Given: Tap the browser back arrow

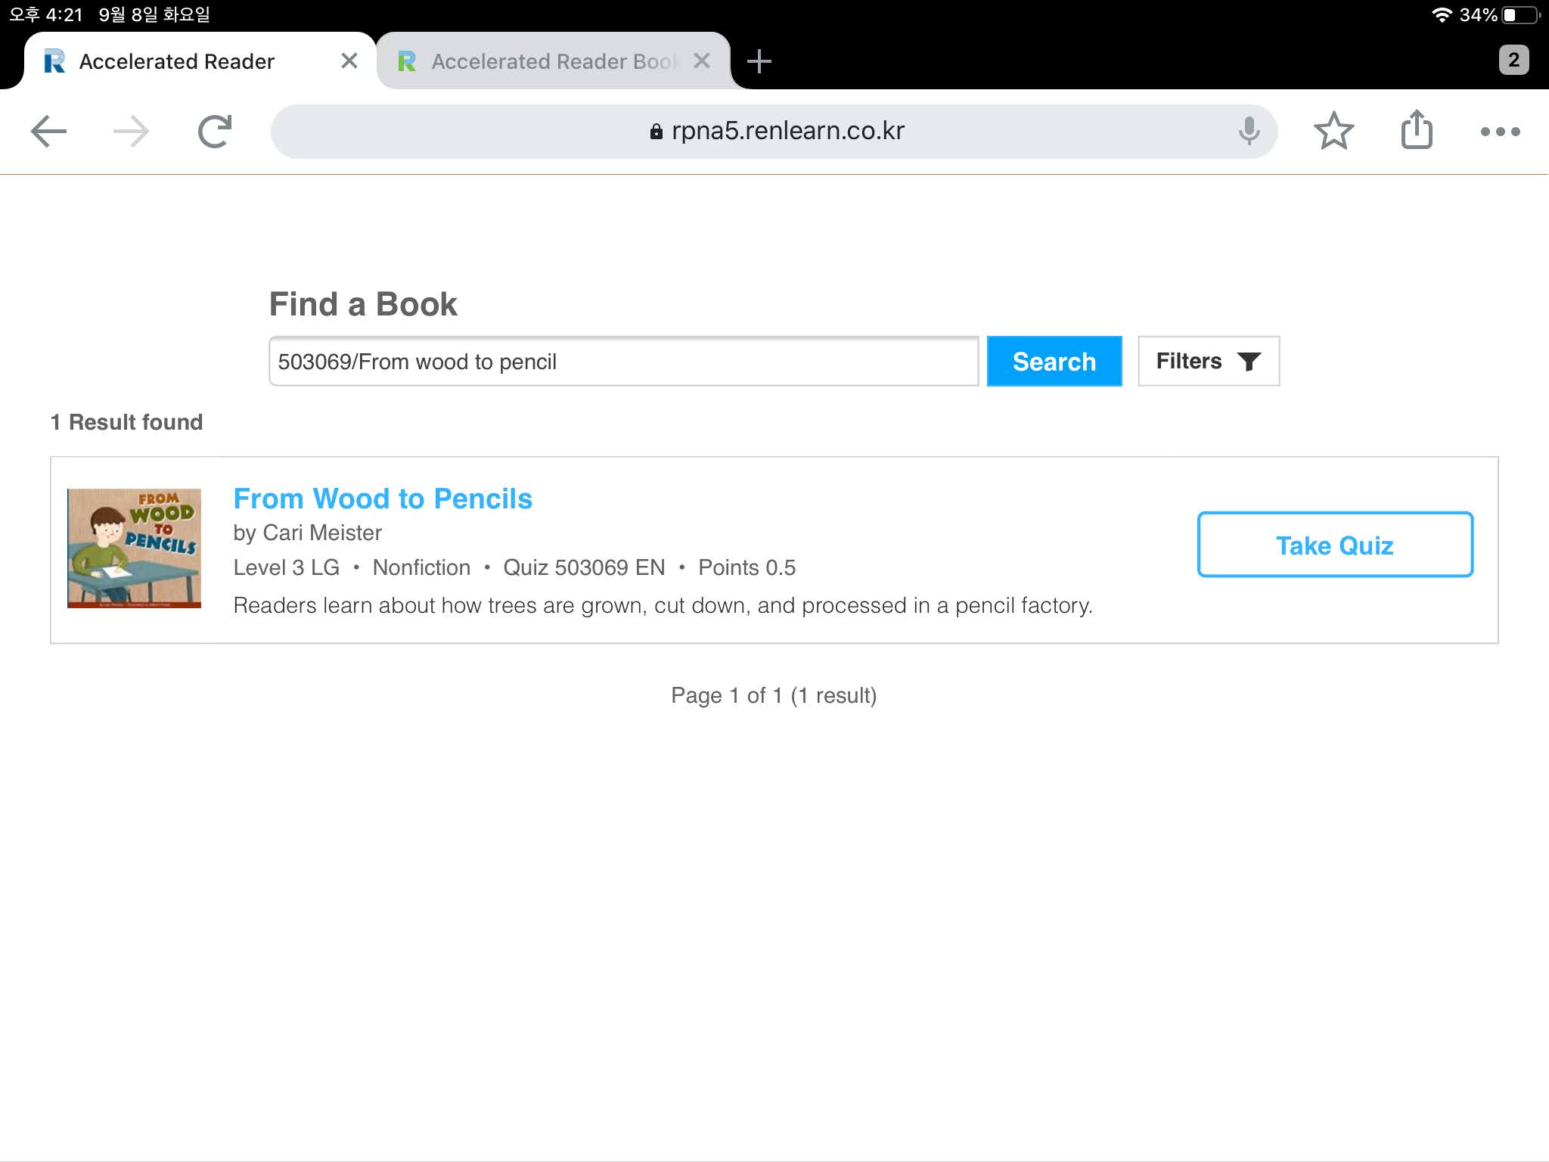Looking at the screenshot, I should 48,132.
